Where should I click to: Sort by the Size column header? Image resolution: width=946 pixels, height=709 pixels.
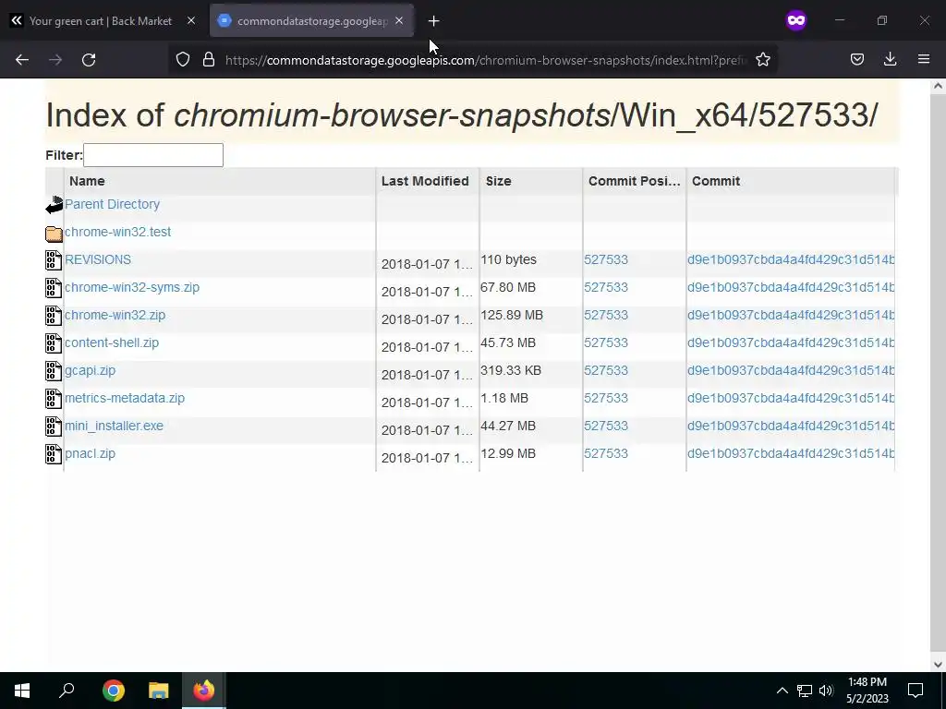click(531, 182)
